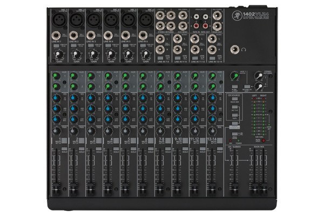Click the channel 6 volume fader
The width and height of the screenshot is (324, 216).
click(x=143, y=188)
